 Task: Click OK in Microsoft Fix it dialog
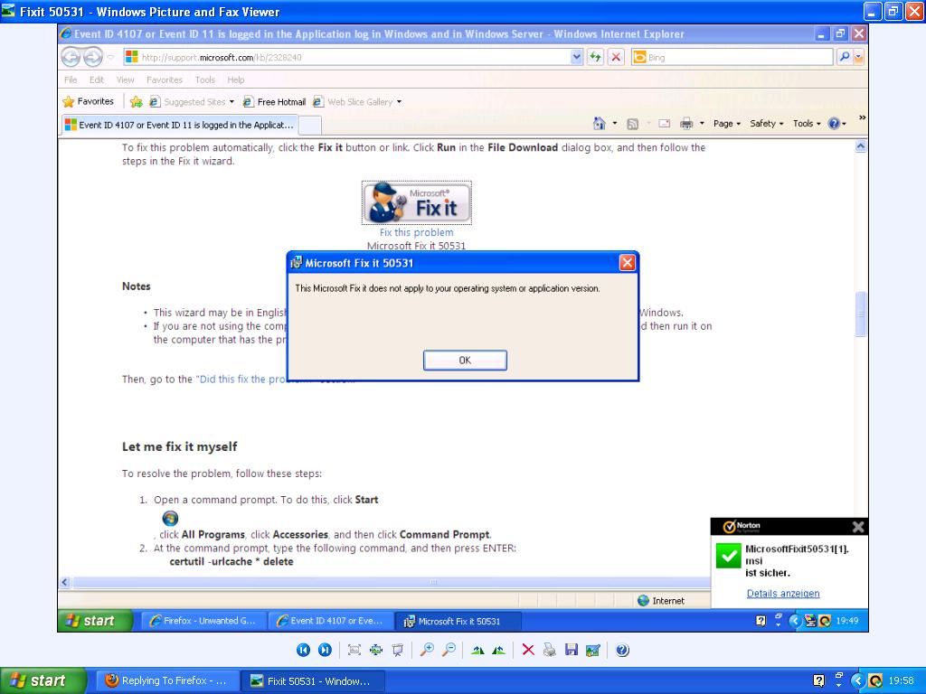(465, 360)
